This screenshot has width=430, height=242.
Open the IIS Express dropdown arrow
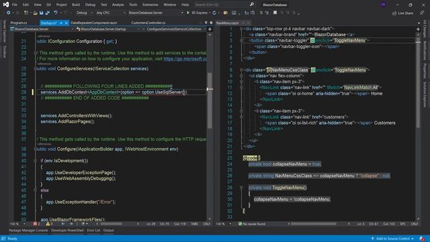tap(210, 13)
